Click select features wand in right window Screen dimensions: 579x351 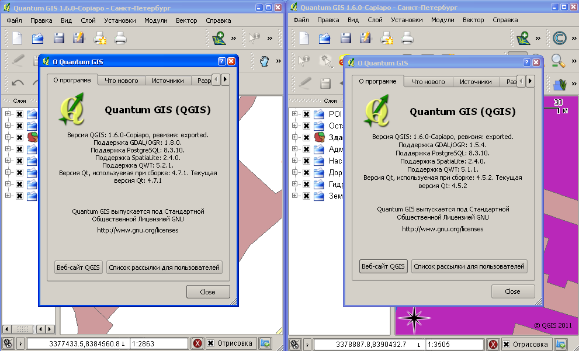[326, 61]
